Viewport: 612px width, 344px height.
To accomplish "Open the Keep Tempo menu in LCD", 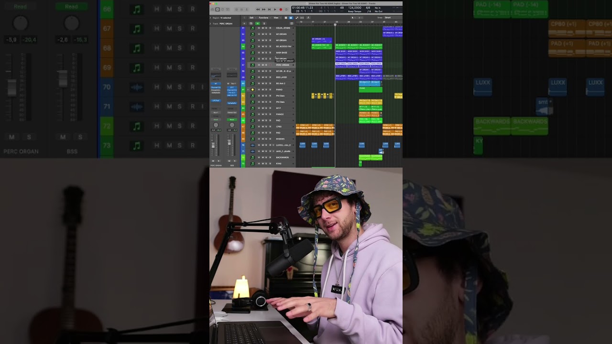I will tap(354, 11).
